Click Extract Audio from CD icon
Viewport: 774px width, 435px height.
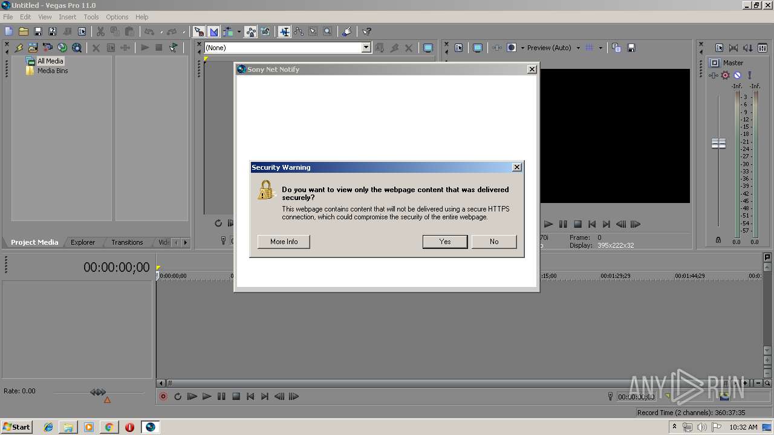coord(62,48)
